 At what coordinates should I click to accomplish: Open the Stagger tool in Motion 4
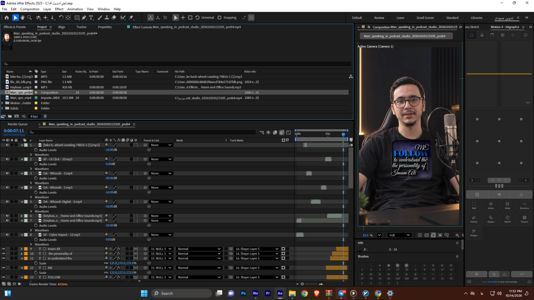click(474, 233)
